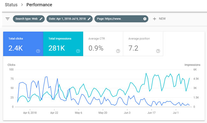This screenshot has height=123, width=207.
Task: Open help icon on Average position card
Action: click(x=158, y=51)
